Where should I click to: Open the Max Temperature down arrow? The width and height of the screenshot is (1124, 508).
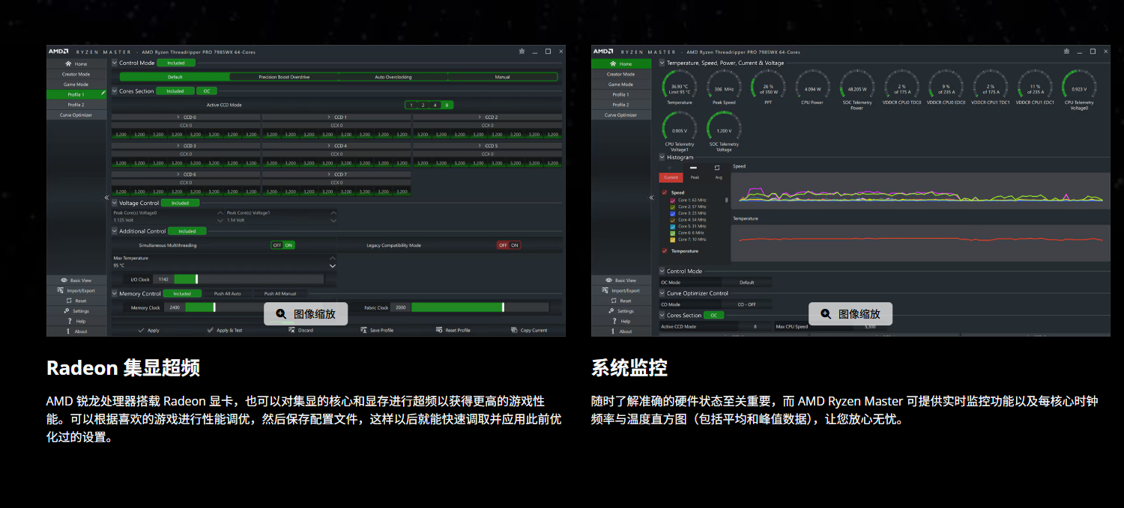[333, 266]
